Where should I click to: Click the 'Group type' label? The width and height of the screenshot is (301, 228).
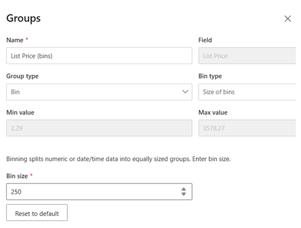pyautogui.click(x=23, y=76)
